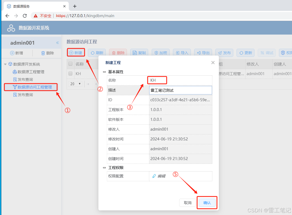292x215 pixels.
Task: Click the 新建 create toolbar icon
Action: coord(76,52)
